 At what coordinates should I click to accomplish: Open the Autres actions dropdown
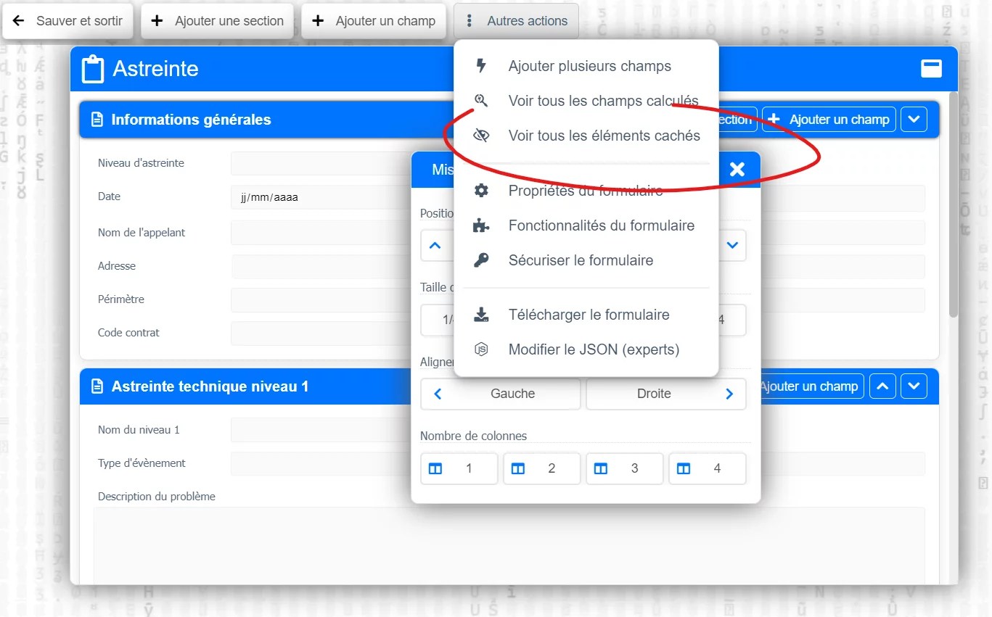[x=516, y=21]
